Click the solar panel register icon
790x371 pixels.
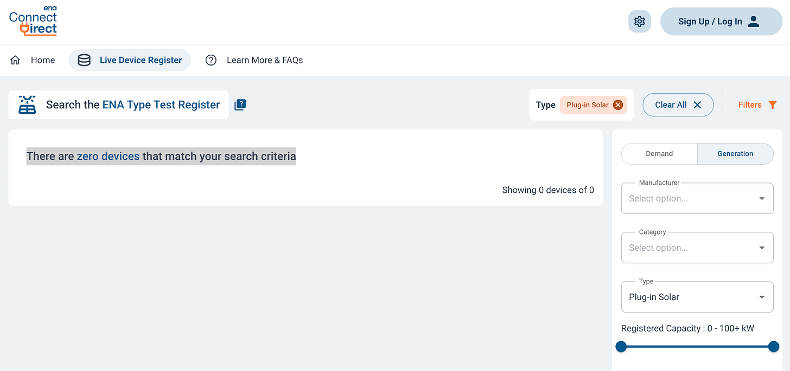coord(27,105)
